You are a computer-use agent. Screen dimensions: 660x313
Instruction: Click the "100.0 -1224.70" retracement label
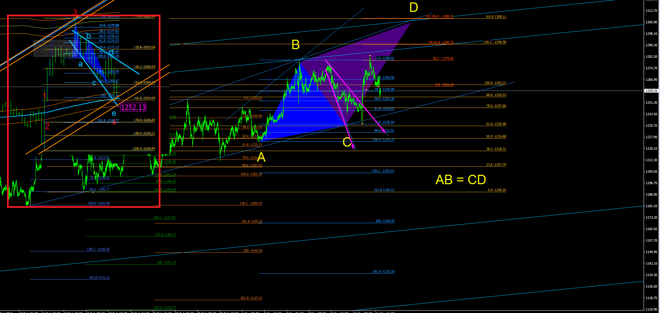pyautogui.click(x=383, y=140)
